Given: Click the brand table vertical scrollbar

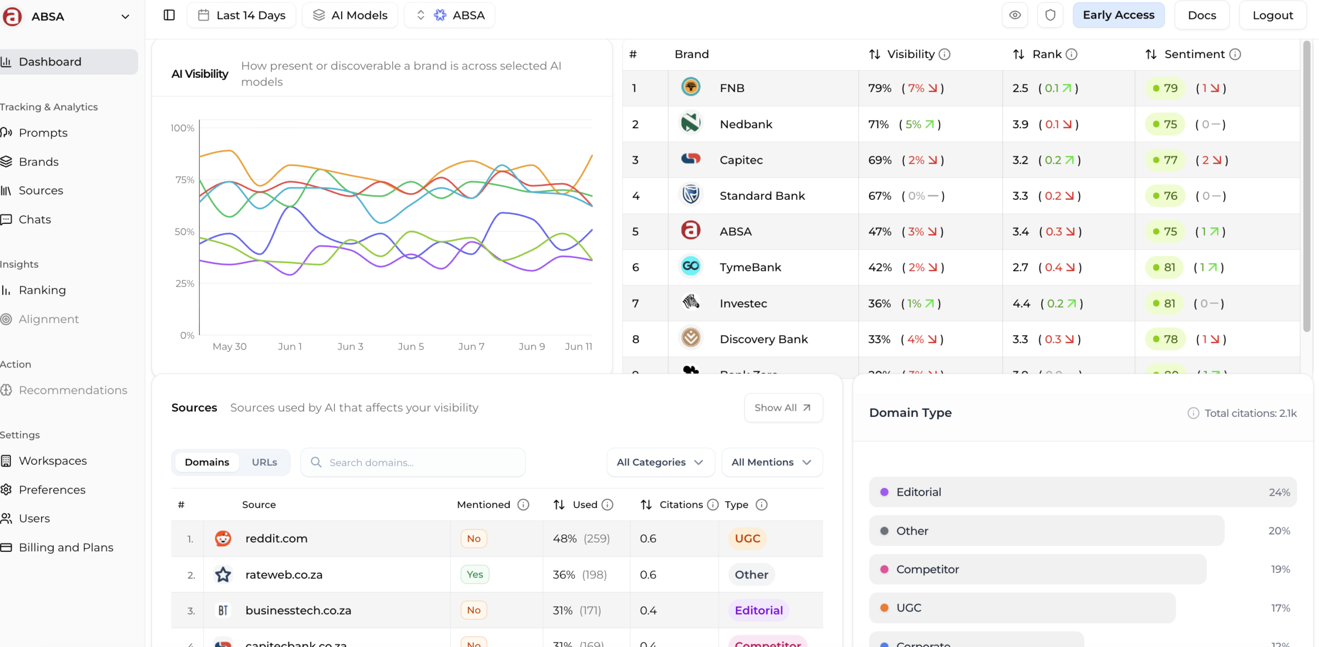Looking at the screenshot, I should pos(1306,186).
